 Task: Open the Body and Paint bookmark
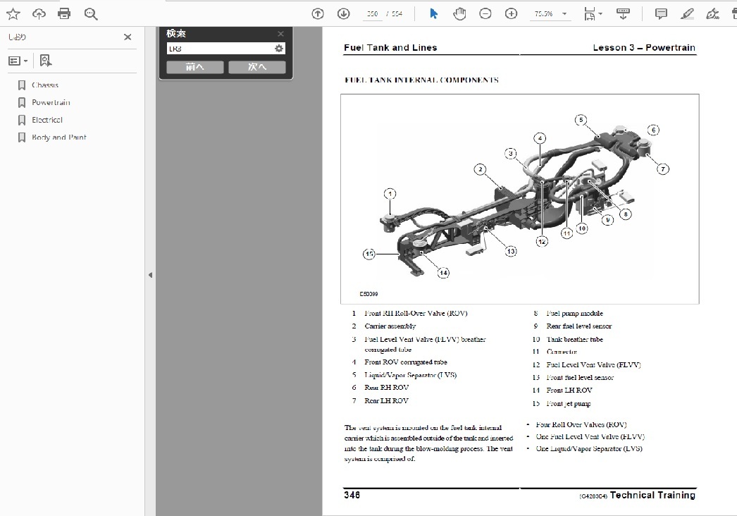pyautogui.click(x=58, y=137)
